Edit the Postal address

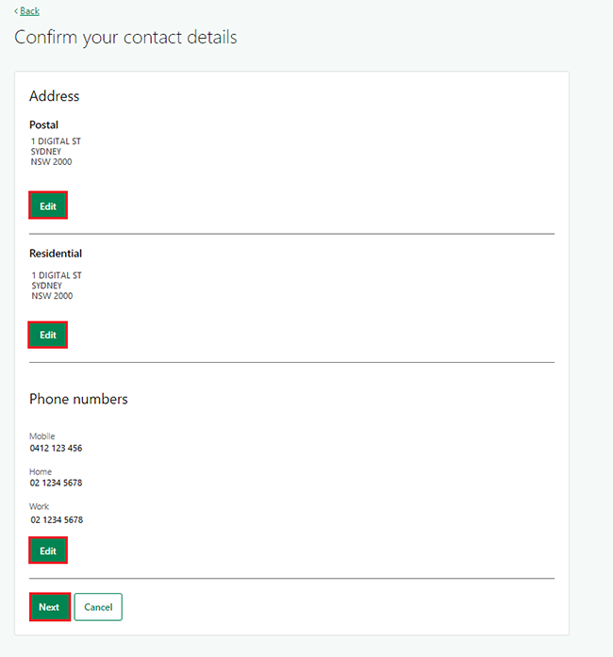tap(48, 205)
